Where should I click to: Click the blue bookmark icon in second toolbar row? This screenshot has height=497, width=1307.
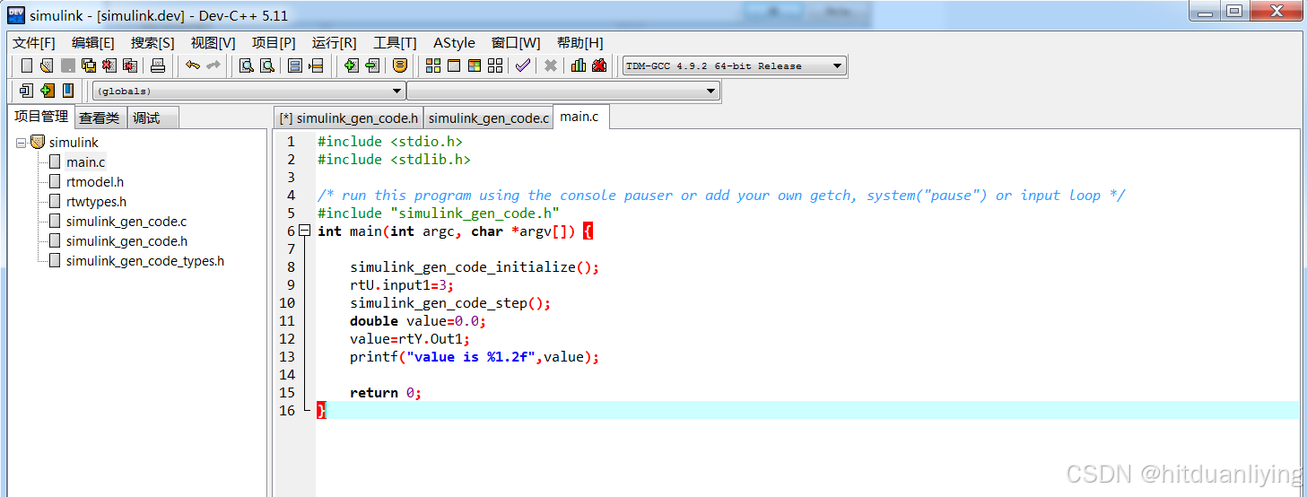[67, 91]
